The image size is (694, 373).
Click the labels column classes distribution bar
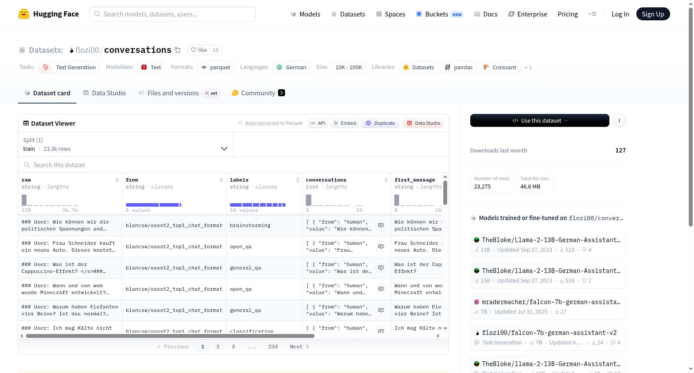click(258, 204)
